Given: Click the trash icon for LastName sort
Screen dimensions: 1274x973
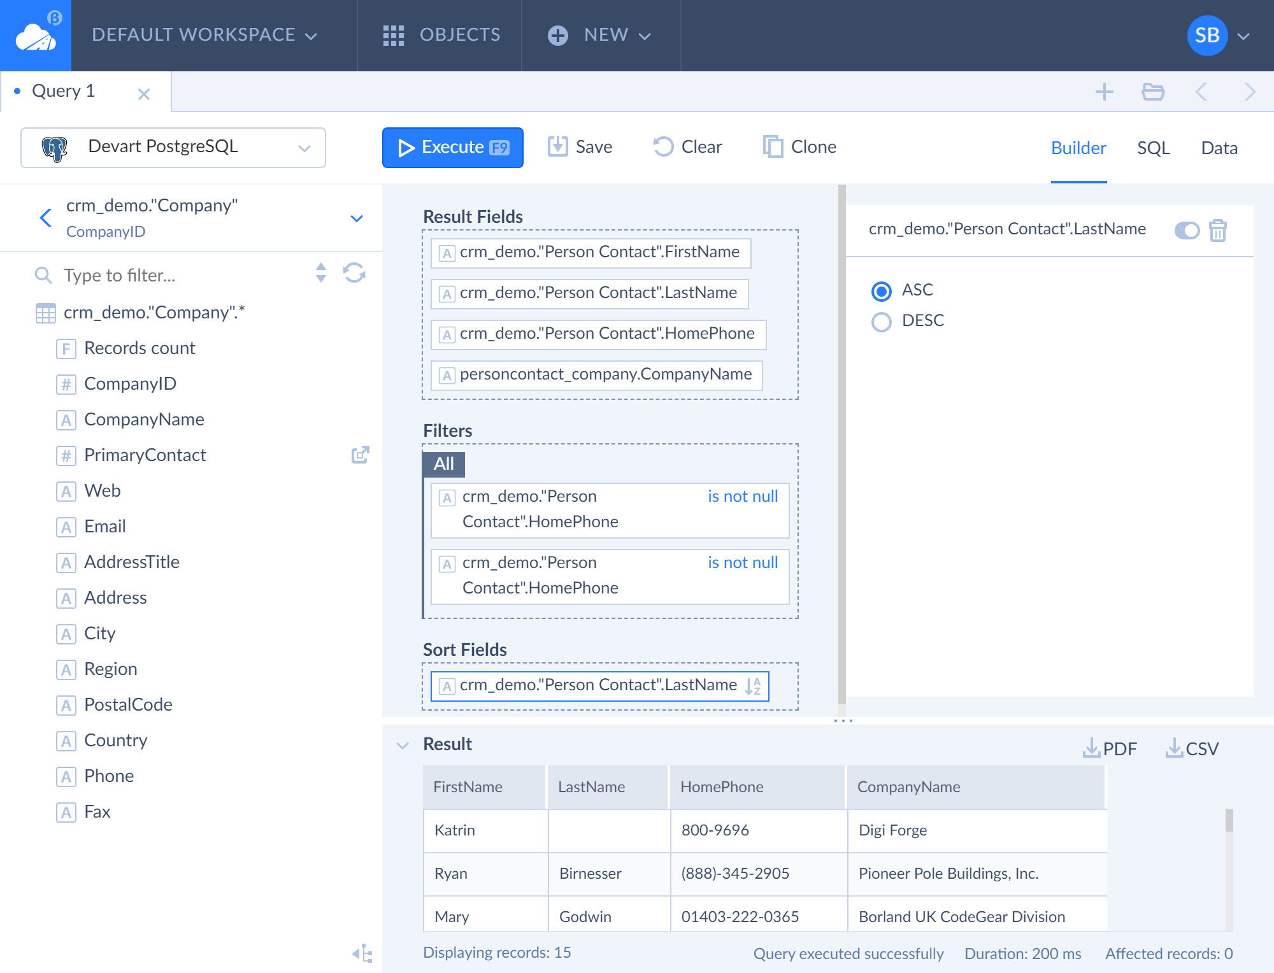Looking at the screenshot, I should click(1218, 230).
